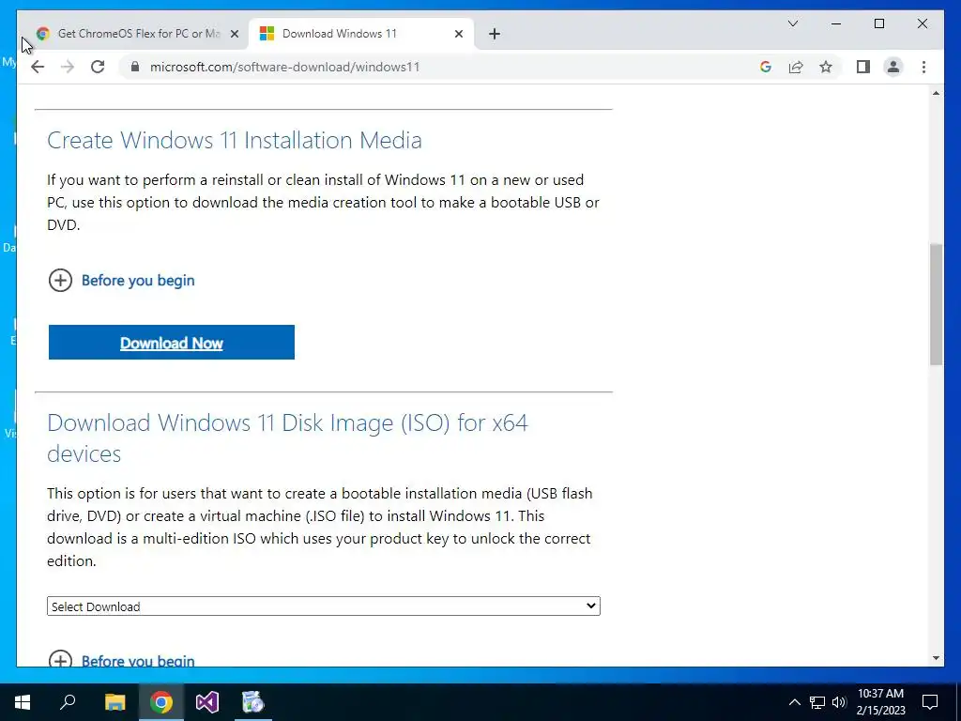Viewport: 961px width, 721px height.
Task: Open the clock showing 10:37 AM
Action: [880, 702]
